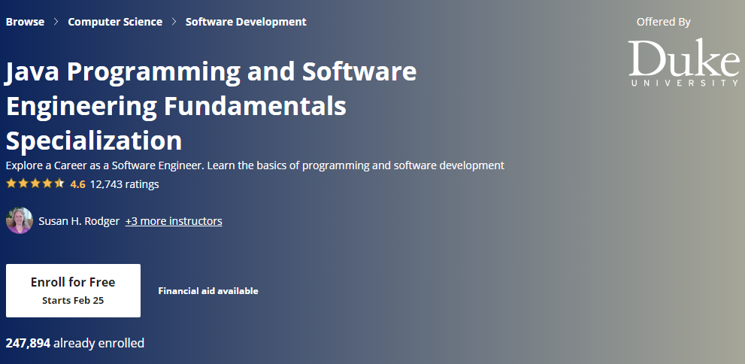Click the Explore a Career subtitle text
Screen dimensions: 745x364
pos(255,165)
